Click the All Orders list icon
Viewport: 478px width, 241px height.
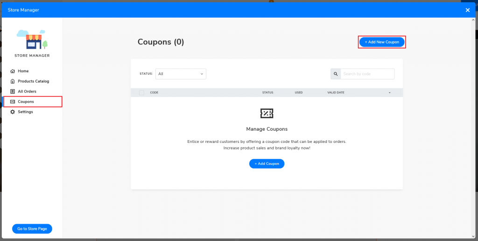13,91
